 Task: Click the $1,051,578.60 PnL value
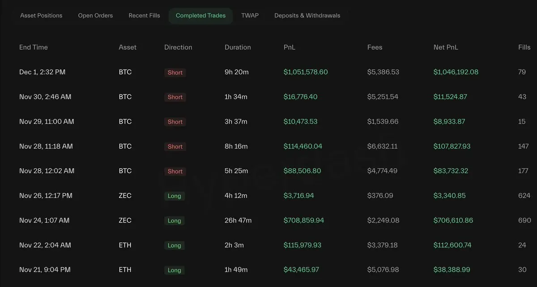pos(306,72)
